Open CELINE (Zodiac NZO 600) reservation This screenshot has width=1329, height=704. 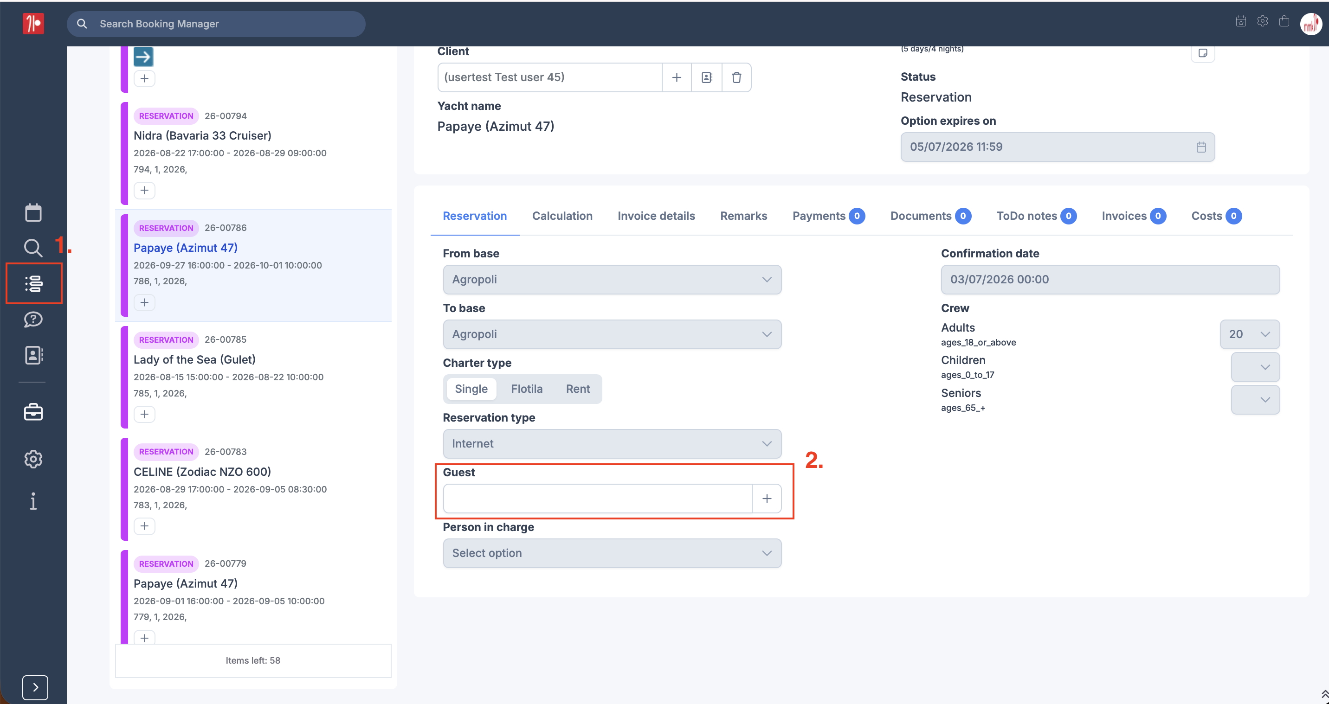point(202,471)
